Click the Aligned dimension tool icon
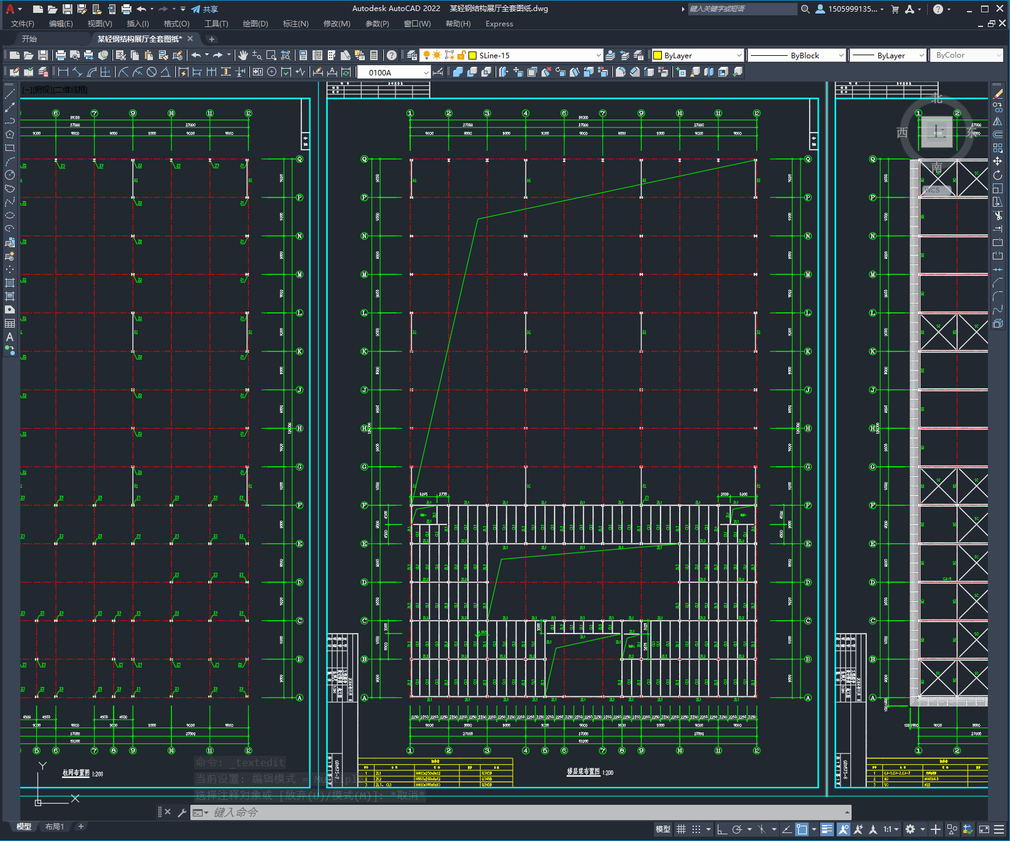Image resolution: width=1010 pixels, height=841 pixels. (77, 72)
